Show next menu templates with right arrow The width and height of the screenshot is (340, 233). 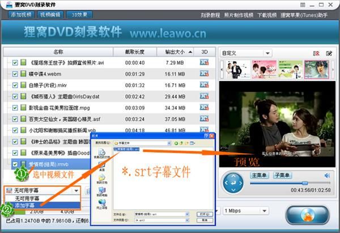point(333,69)
